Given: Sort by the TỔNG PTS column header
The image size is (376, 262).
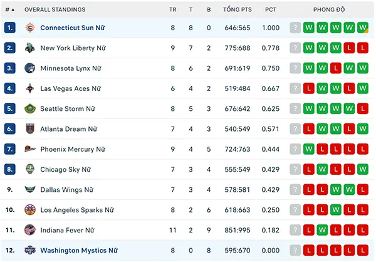Looking at the screenshot, I should coord(238,9).
